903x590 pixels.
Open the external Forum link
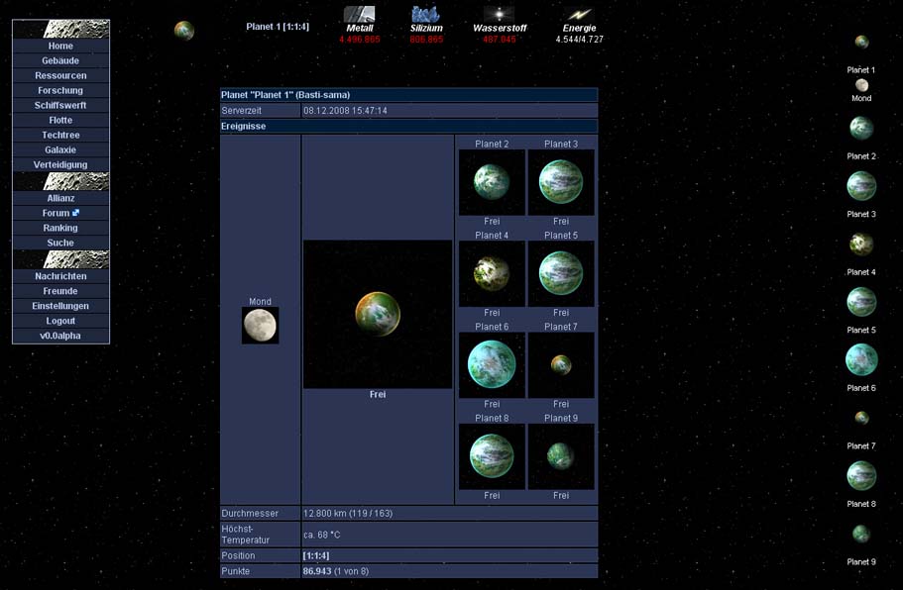click(60, 213)
